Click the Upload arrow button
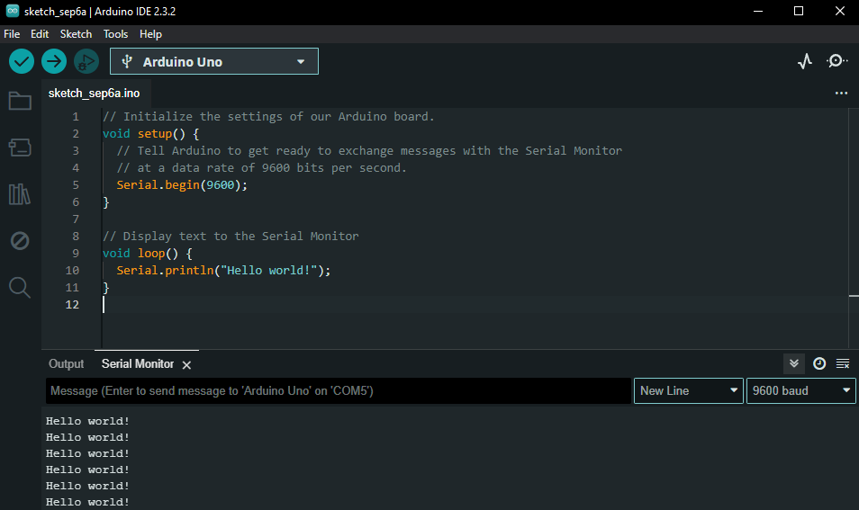859x510 pixels. [x=54, y=61]
